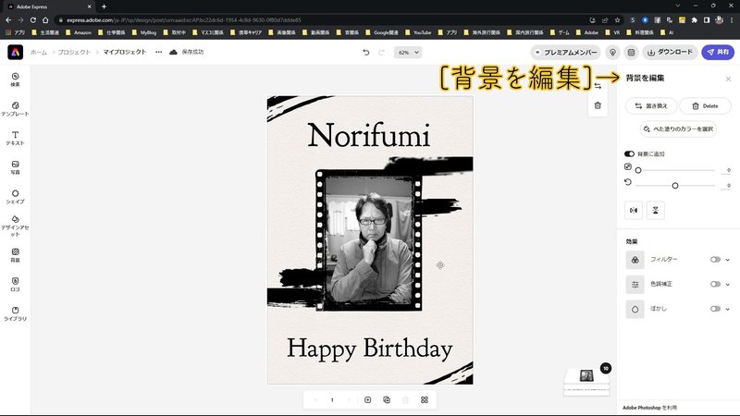
Task: Click the lightbulb tips icon
Action: coord(612,53)
